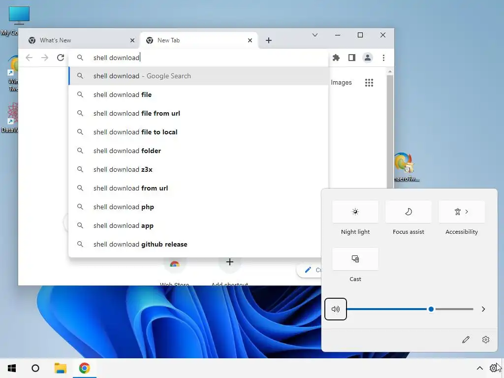The image size is (504, 378).
Task: Select the Winaero Tweaker desktop shortcut at right
Action: pyautogui.click(x=407, y=167)
